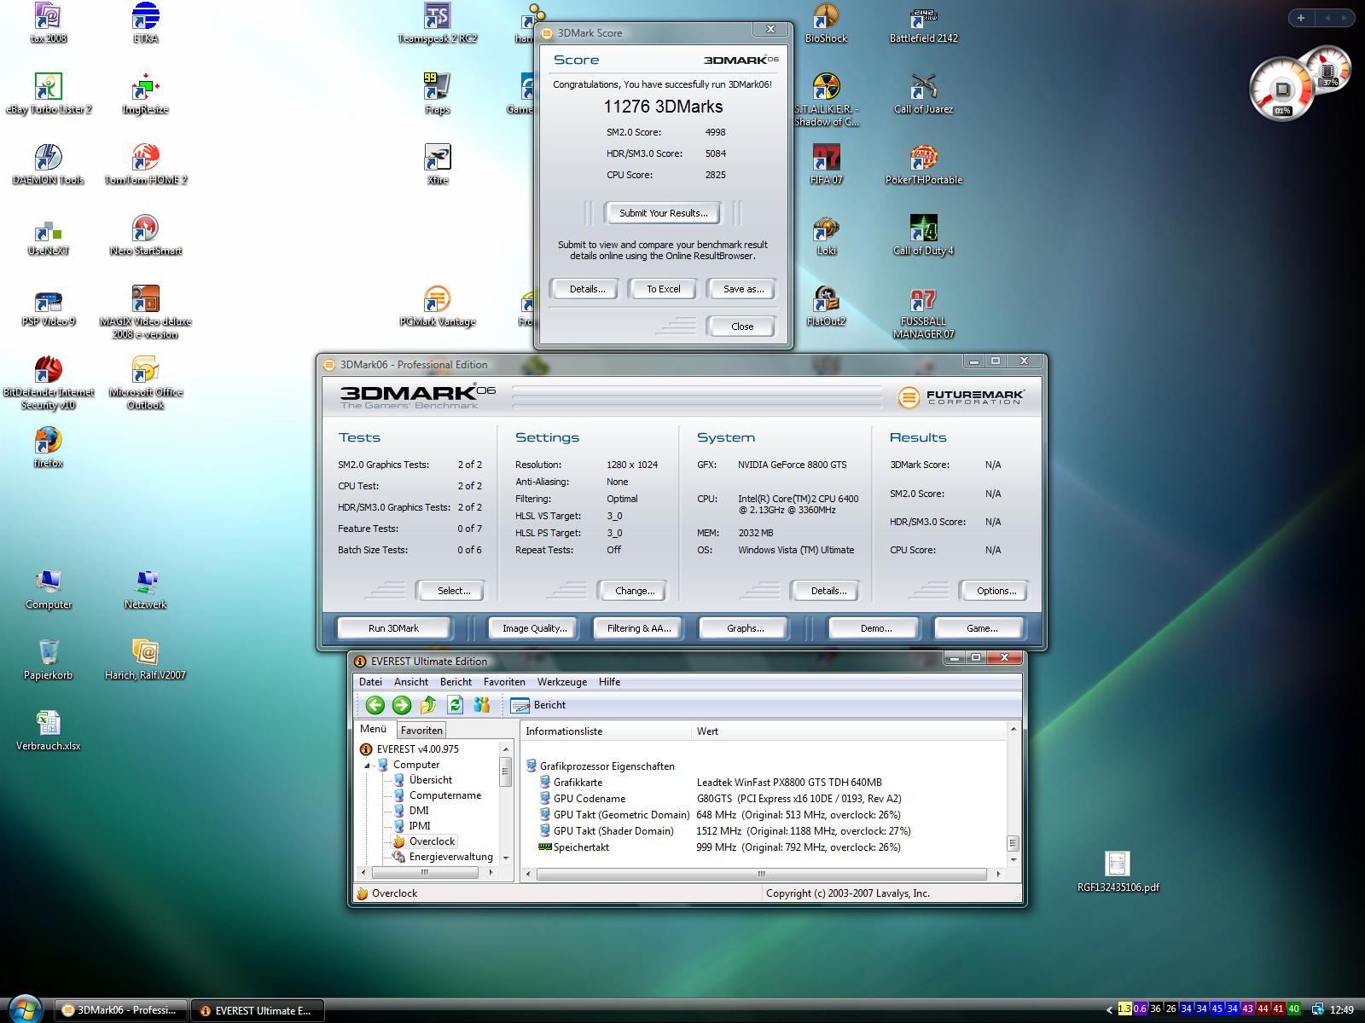Select the Call of Duty 4 desktop icon
Image resolution: width=1365 pixels, height=1023 pixels.
pyautogui.click(x=924, y=235)
